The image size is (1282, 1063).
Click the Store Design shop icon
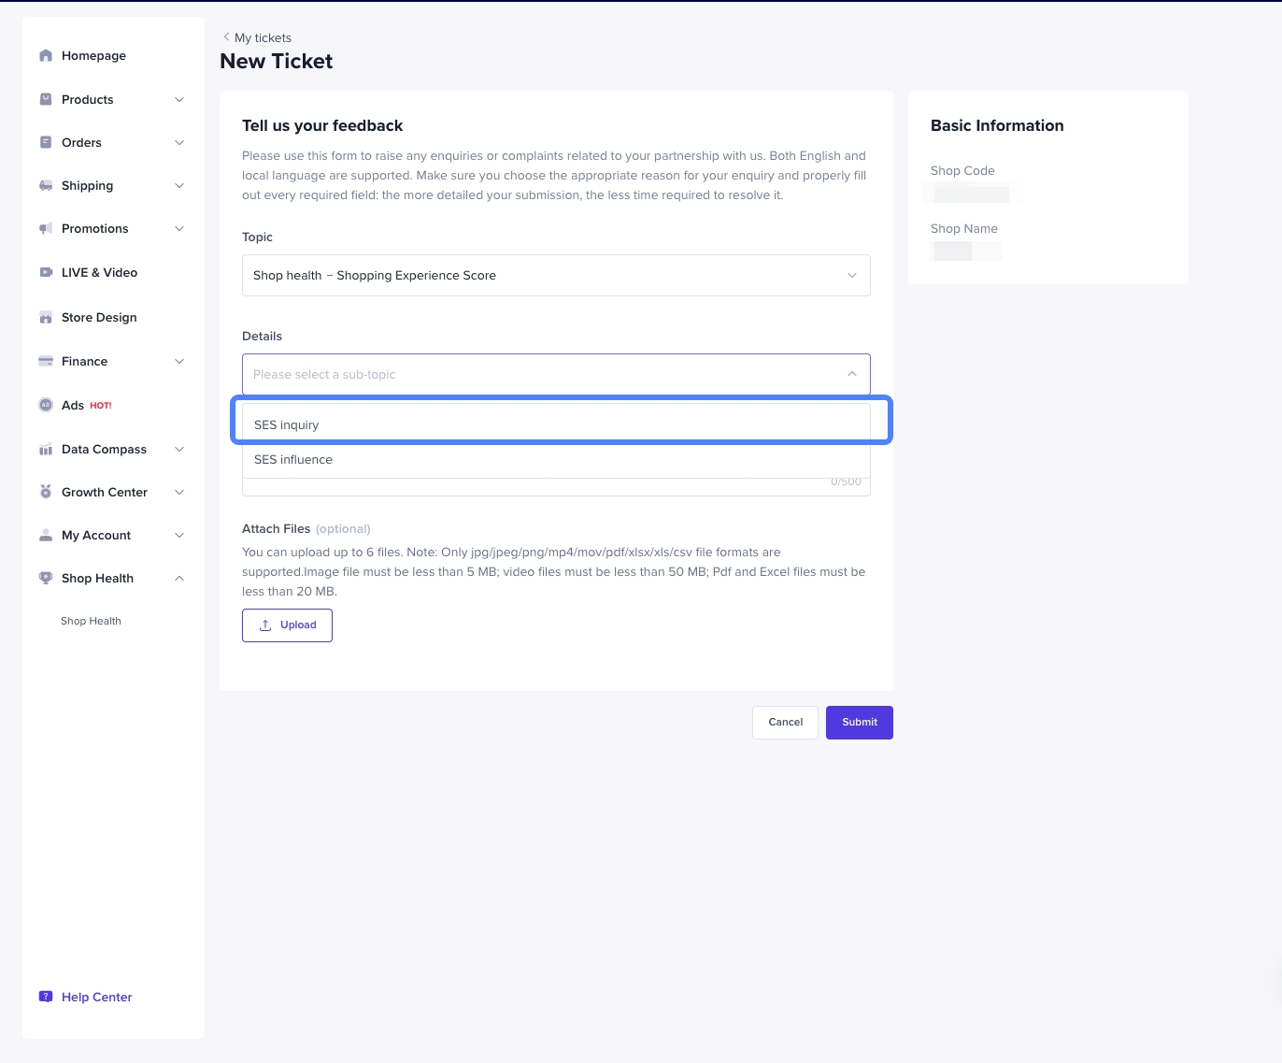click(x=46, y=318)
